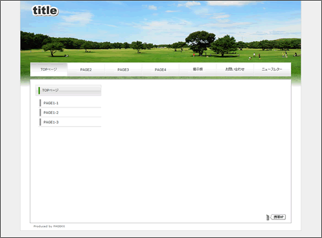The width and height of the screenshot is (322, 238).
Task: Click the 携帯HP speech-bubble button
Action: 278,217
